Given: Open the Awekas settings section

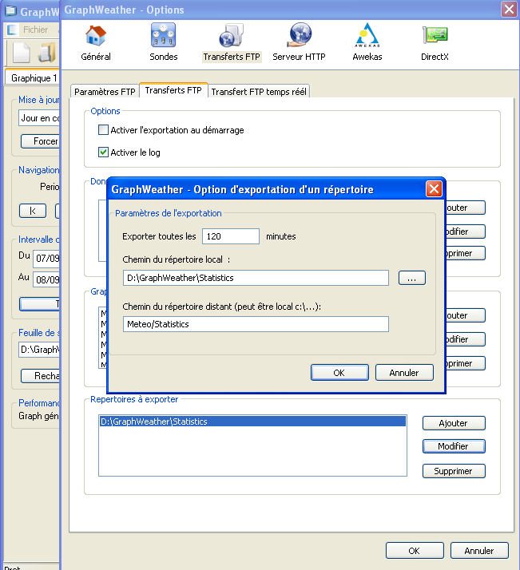Looking at the screenshot, I should 367,43.
